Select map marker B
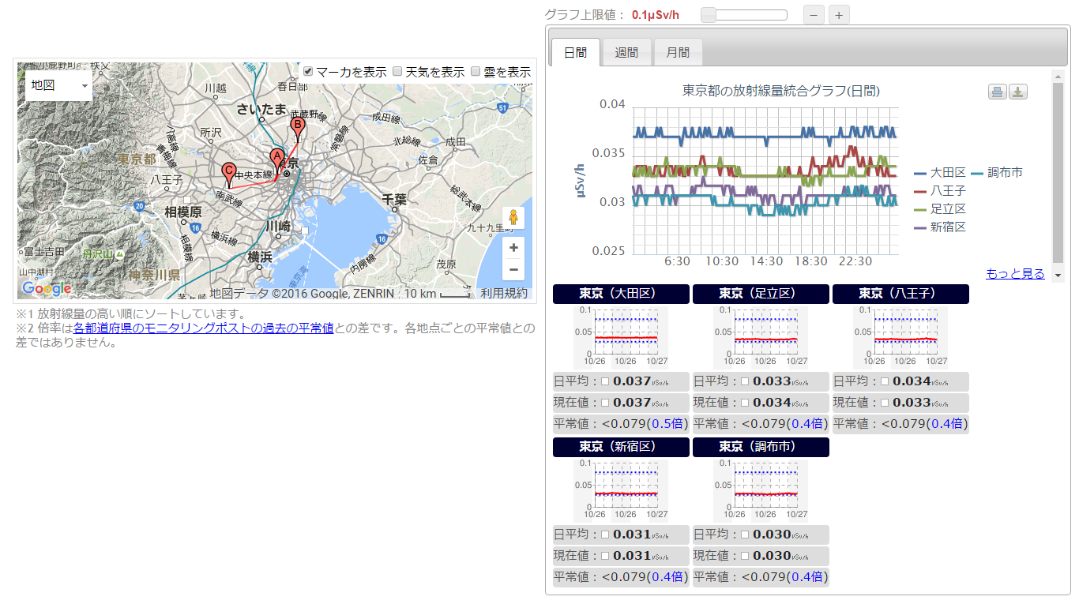This screenshot has height=604, width=1079. (298, 126)
